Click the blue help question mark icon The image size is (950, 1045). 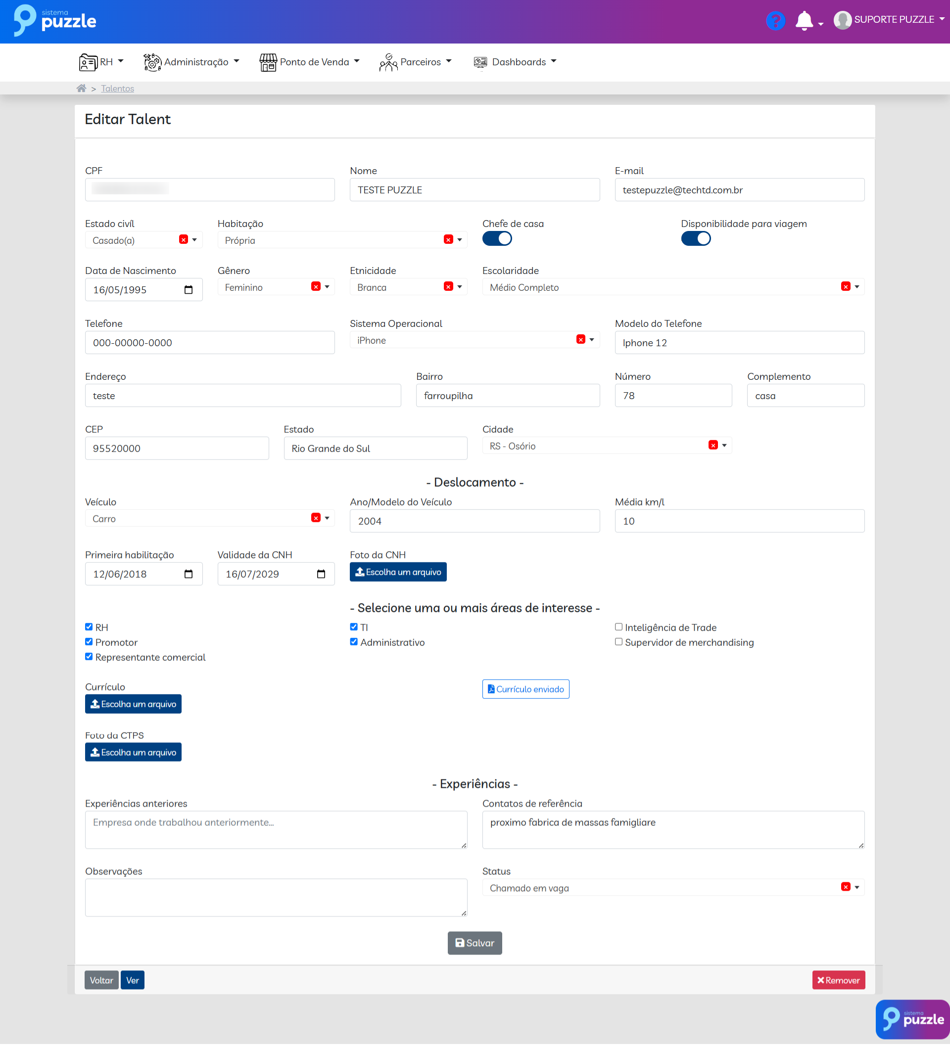click(x=775, y=21)
